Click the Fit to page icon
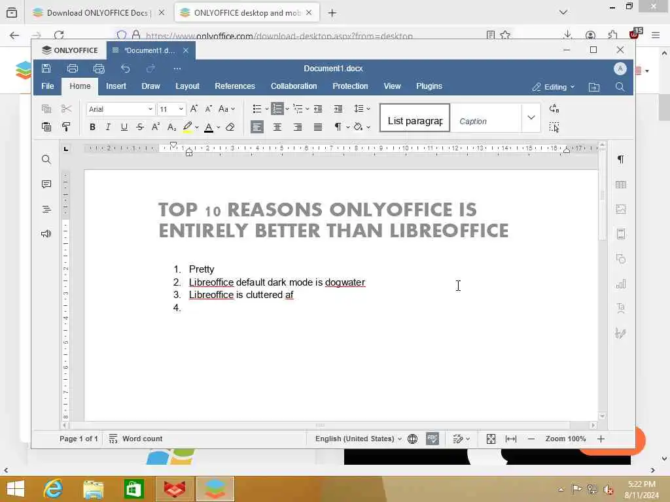The width and height of the screenshot is (670, 502). 491,439
